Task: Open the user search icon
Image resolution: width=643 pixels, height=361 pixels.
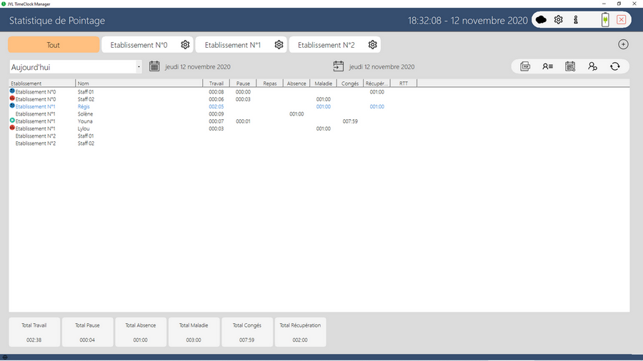Action: point(592,66)
